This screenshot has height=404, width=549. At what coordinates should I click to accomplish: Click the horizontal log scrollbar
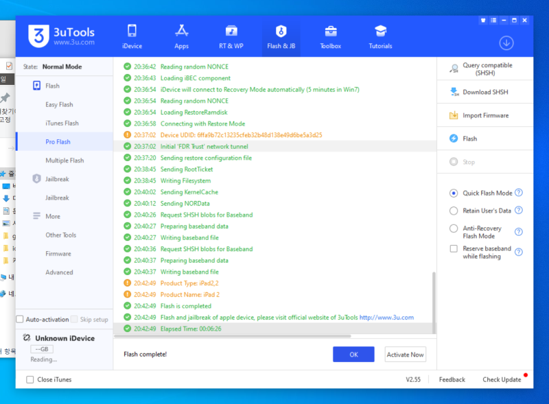(233, 336)
